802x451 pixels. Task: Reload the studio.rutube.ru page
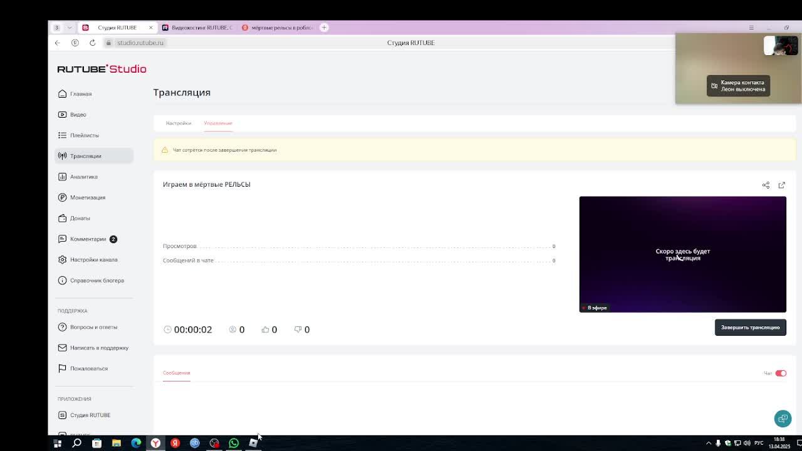[x=92, y=43]
